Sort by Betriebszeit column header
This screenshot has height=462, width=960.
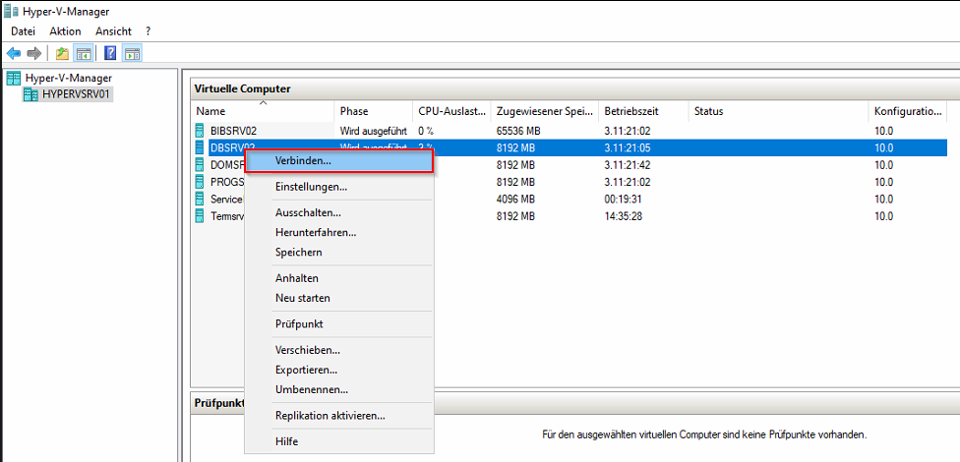(x=643, y=111)
